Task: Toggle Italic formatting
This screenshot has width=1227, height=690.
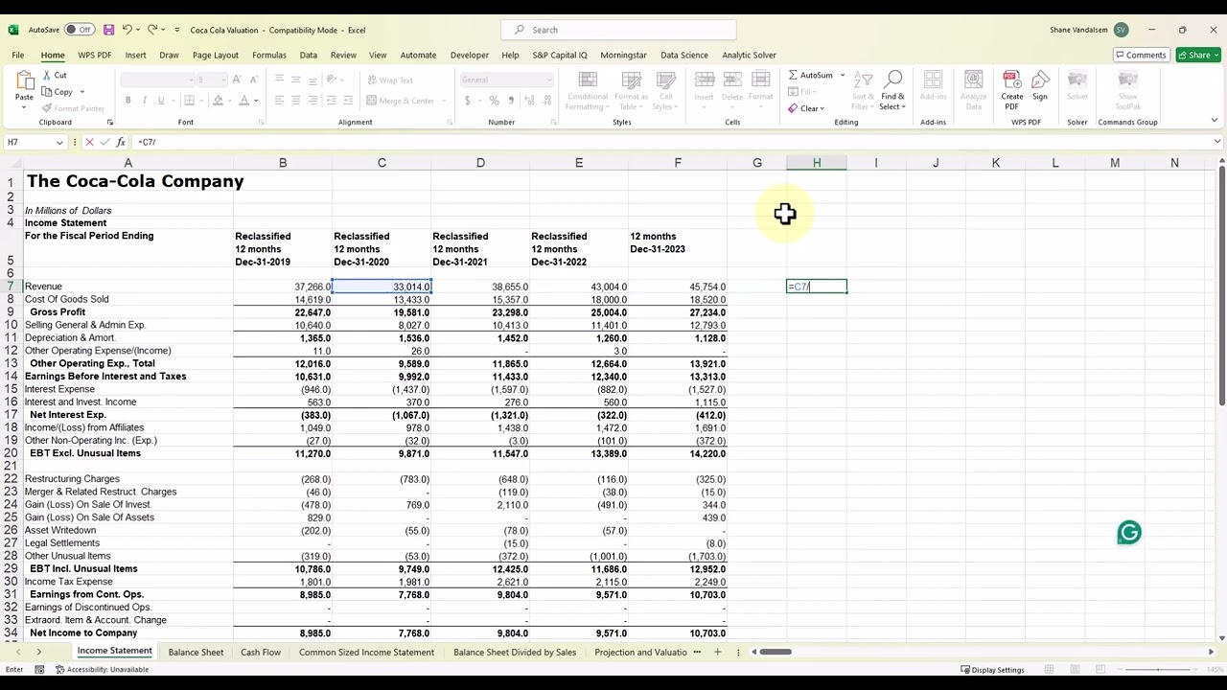Action: pos(144,101)
